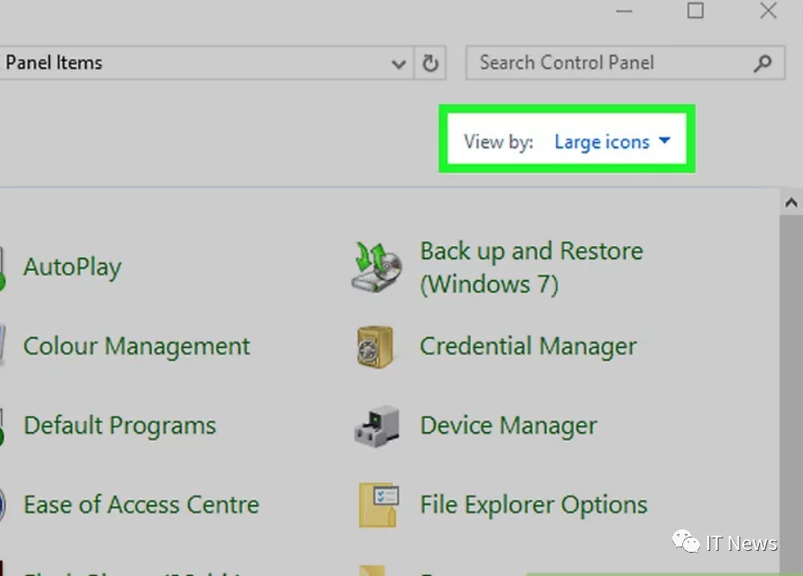The height and width of the screenshot is (576, 803).
Task: Expand the address bar history chevron
Action: [398, 64]
